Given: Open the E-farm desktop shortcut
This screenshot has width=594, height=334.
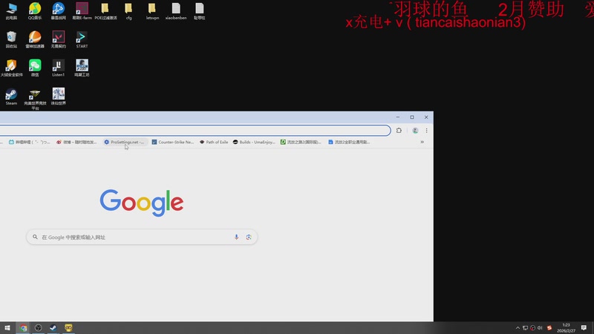Looking at the screenshot, I should pyautogui.click(x=82, y=11).
